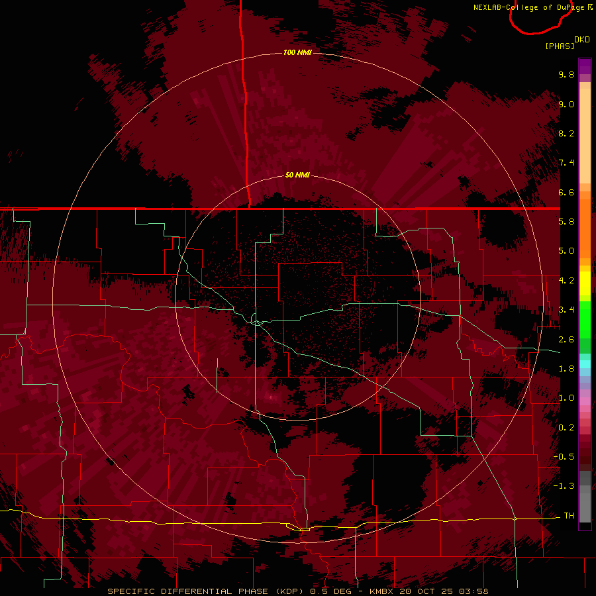Click the 2.6 value on color scale
The image size is (596, 596).
click(566, 340)
